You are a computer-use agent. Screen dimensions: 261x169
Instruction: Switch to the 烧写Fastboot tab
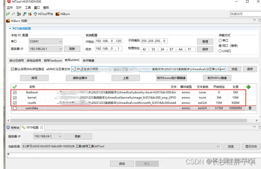click(x=53, y=60)
